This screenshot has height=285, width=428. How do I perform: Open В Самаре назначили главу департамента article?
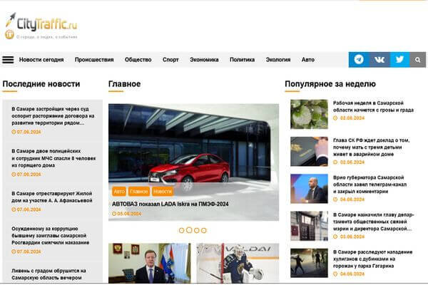coord(373,222)
